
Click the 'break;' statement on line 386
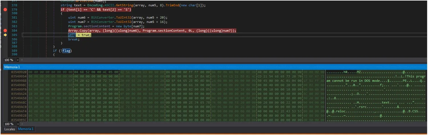point(74,39)
